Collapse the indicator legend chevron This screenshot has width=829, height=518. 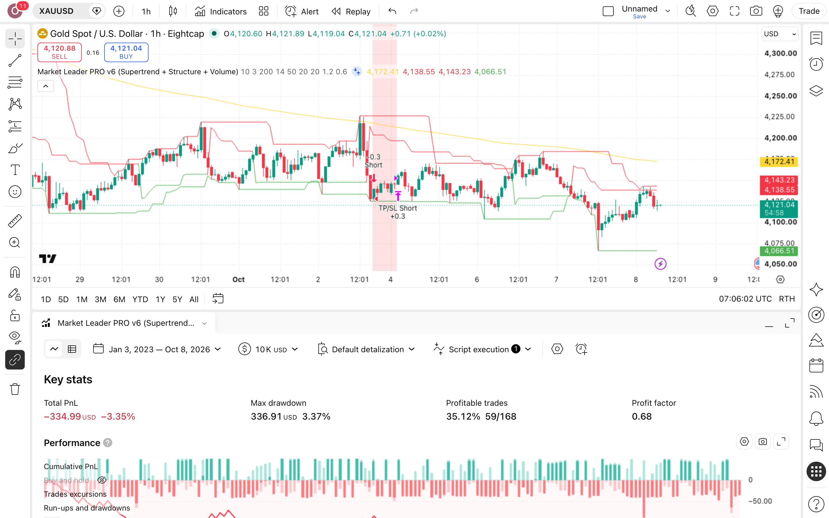[x=45, y=86]
